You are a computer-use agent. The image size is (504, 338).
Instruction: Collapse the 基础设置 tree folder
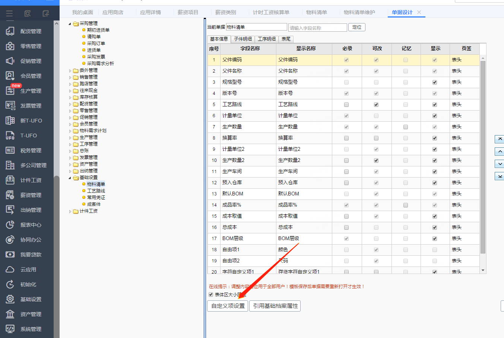pyautogui.click(x=70, y=178)
